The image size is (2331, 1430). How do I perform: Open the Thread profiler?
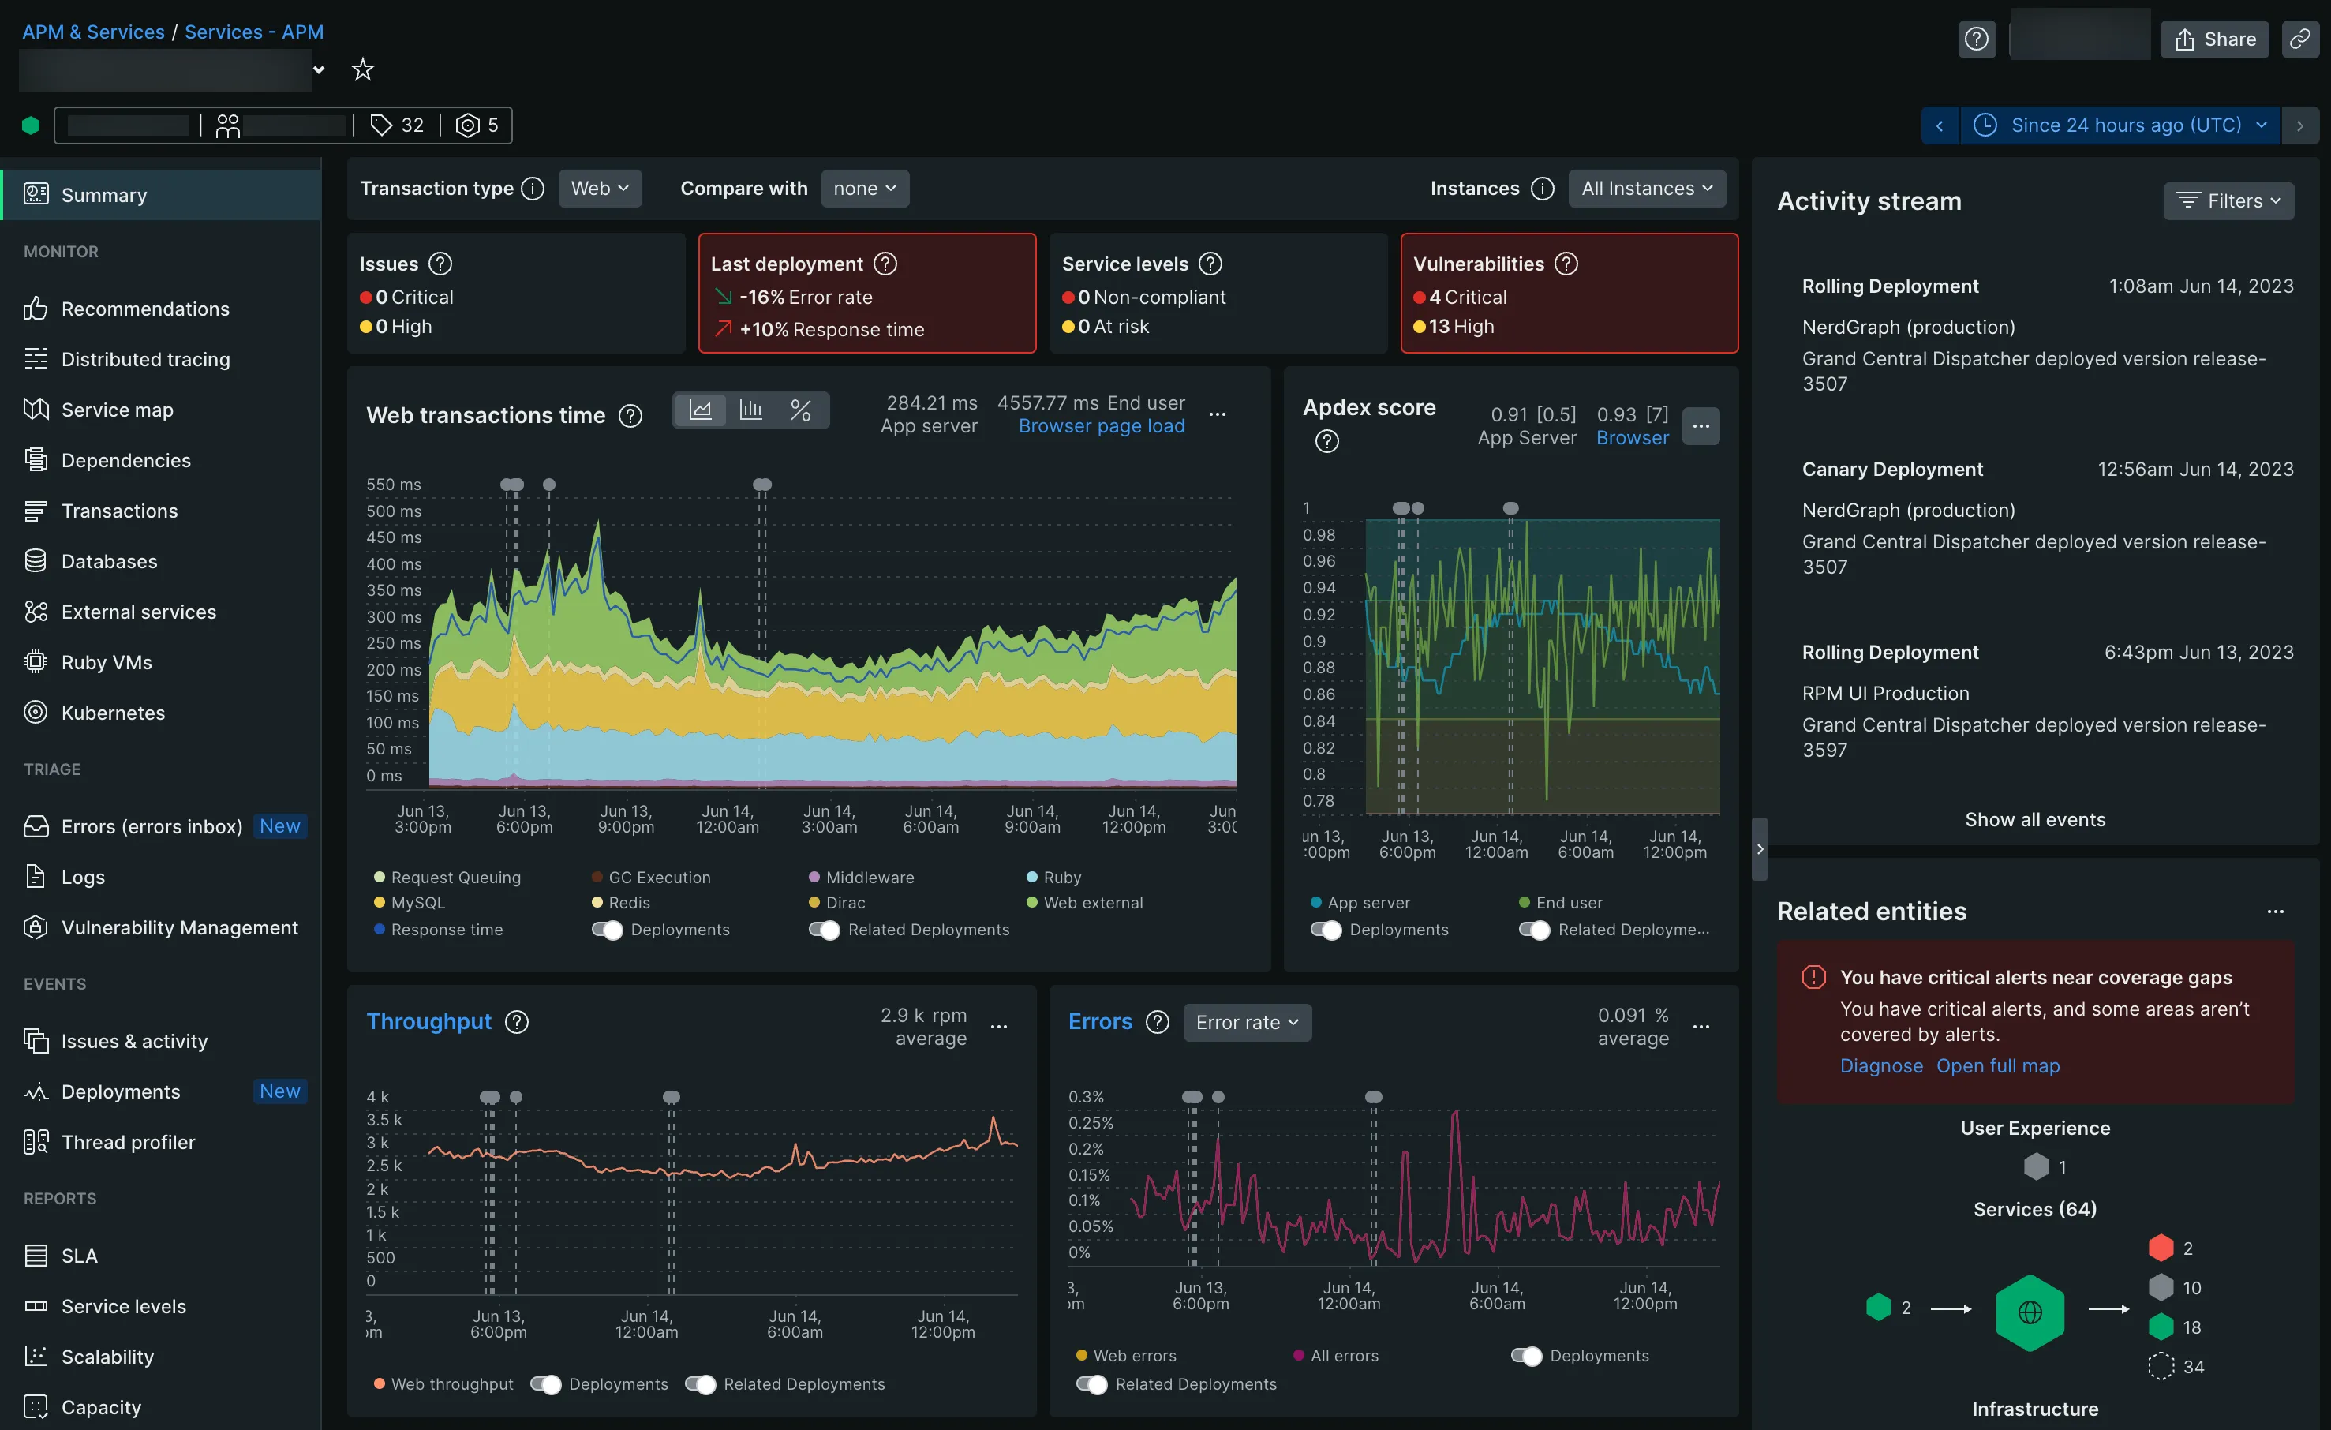(x=128, y=1141)
